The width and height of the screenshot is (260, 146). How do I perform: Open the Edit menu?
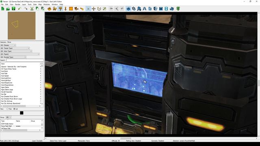tap(6, 4)
